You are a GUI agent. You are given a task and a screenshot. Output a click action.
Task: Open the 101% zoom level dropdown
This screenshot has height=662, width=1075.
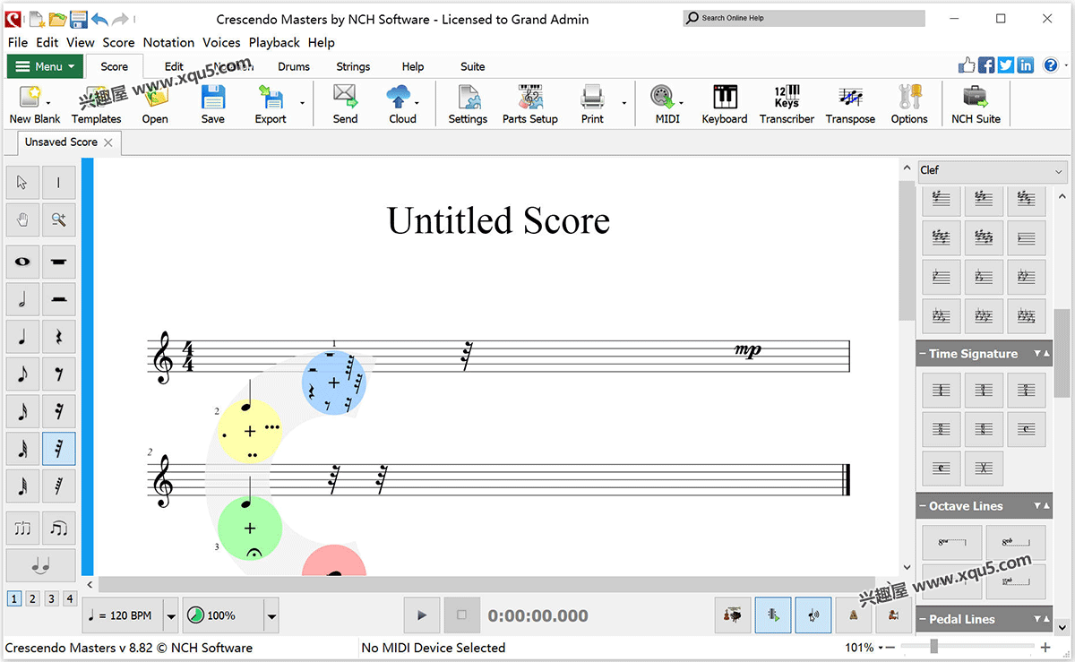pyautogui.click(x=881, y=648)
